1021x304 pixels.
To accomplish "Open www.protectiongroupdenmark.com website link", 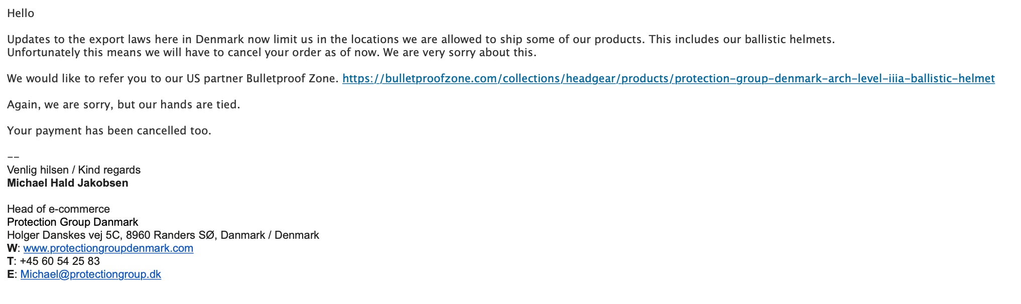I will click(108, 248).
